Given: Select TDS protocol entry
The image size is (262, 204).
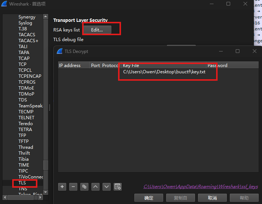Looking at the screenshot, I should 23,100.
